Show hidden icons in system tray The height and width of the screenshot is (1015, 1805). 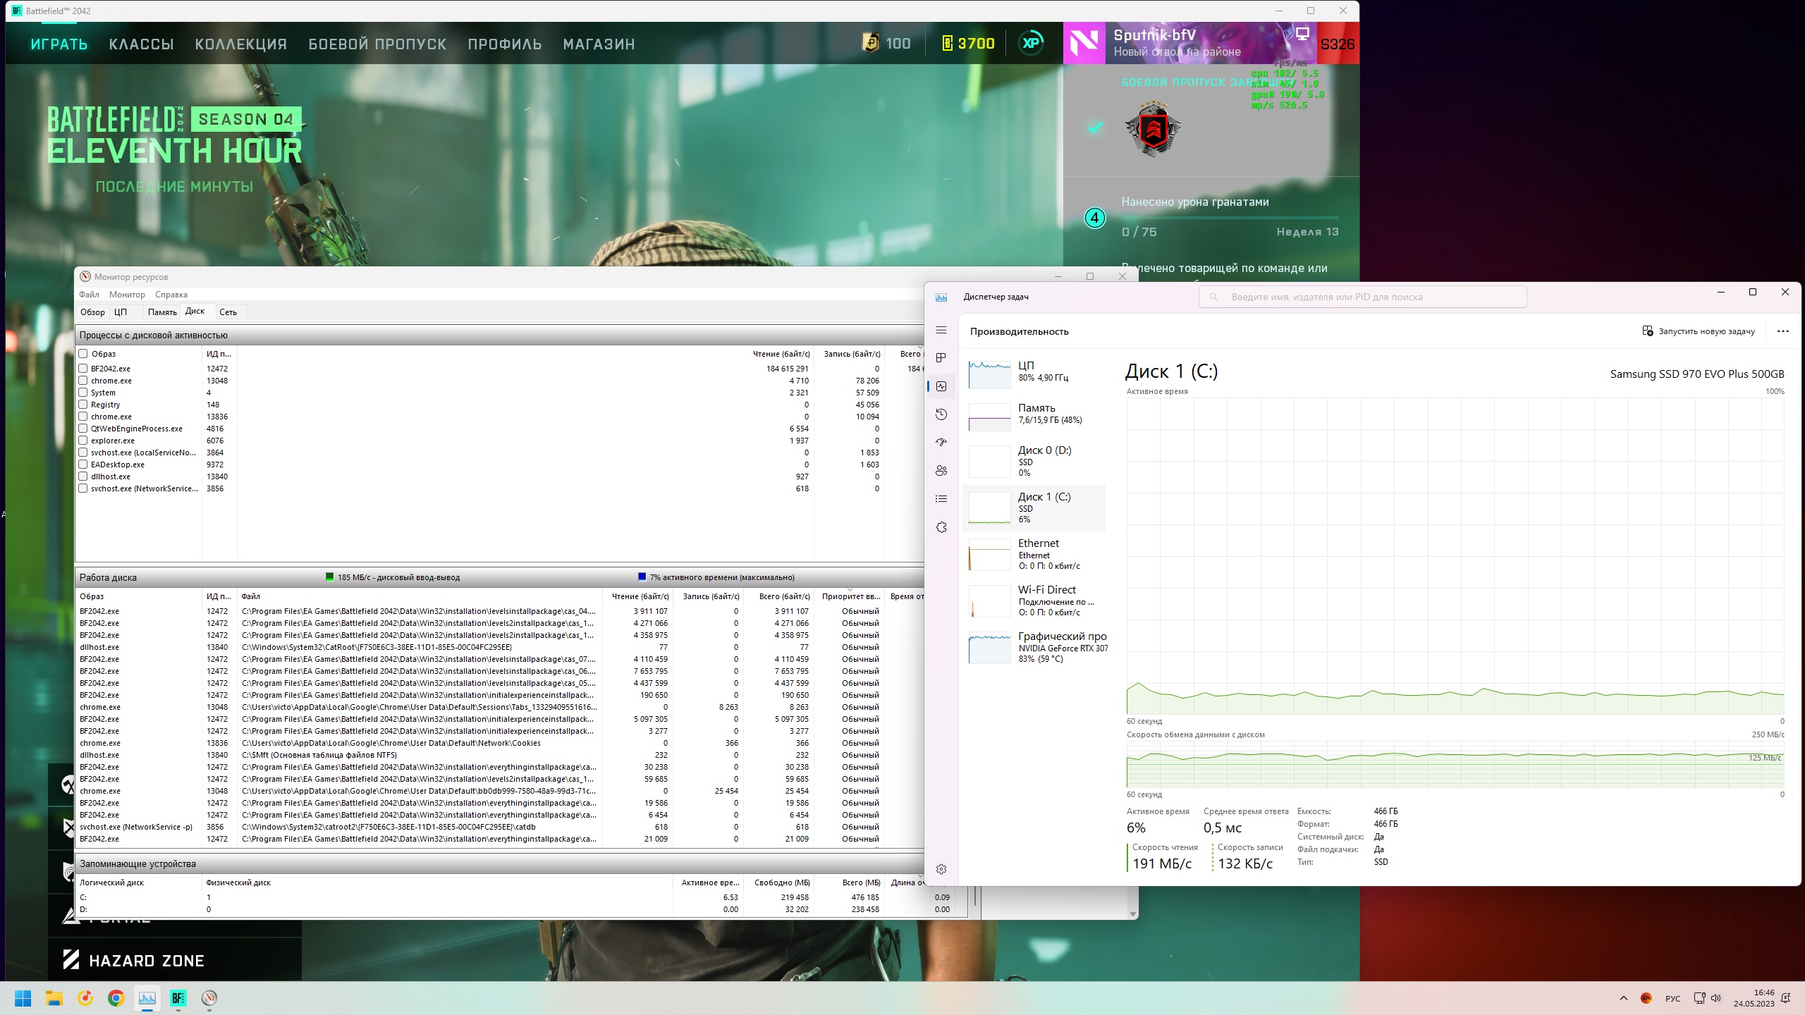(x=1624, y=998)
